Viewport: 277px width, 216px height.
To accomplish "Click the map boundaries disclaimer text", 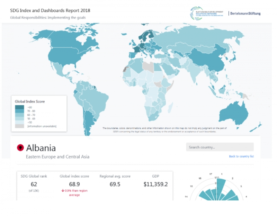I will click(164, 130).
